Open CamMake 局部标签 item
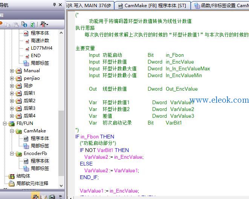This screenshot has height=199, width=249. [x=40, y=146]
